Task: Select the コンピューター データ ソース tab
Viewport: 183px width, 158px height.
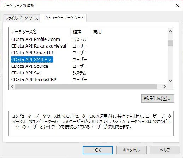Action: pyautogui.click(x=63, y=18)
